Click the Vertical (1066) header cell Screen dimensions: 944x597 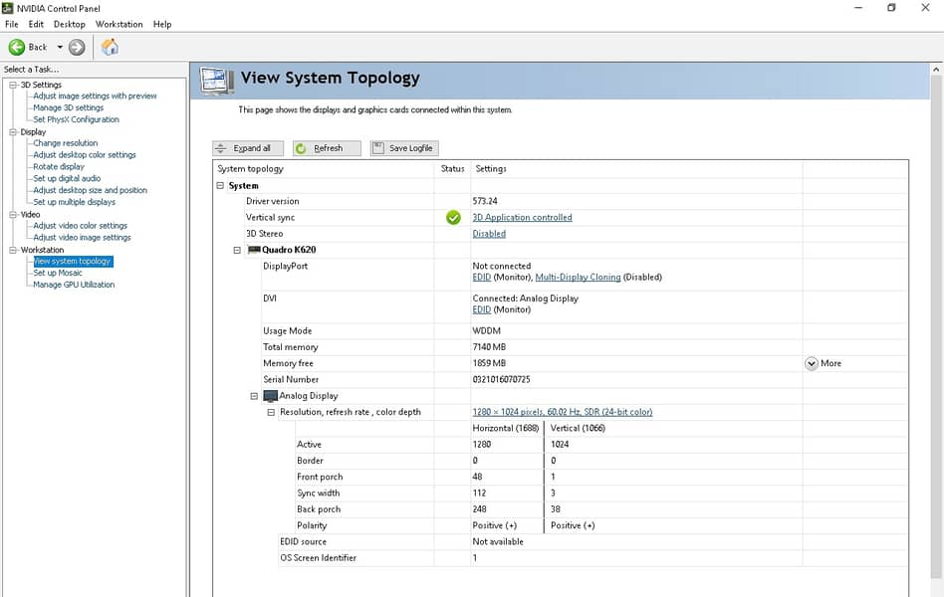pos(578,429)
